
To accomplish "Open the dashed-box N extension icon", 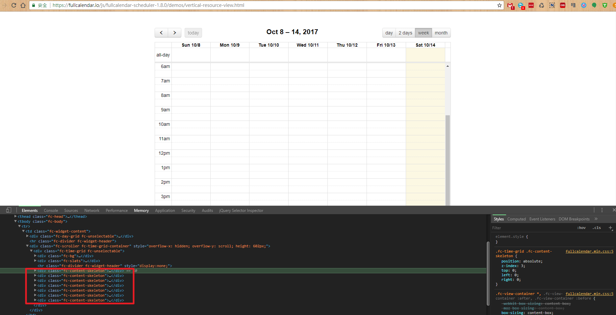I will coord(552,5).
